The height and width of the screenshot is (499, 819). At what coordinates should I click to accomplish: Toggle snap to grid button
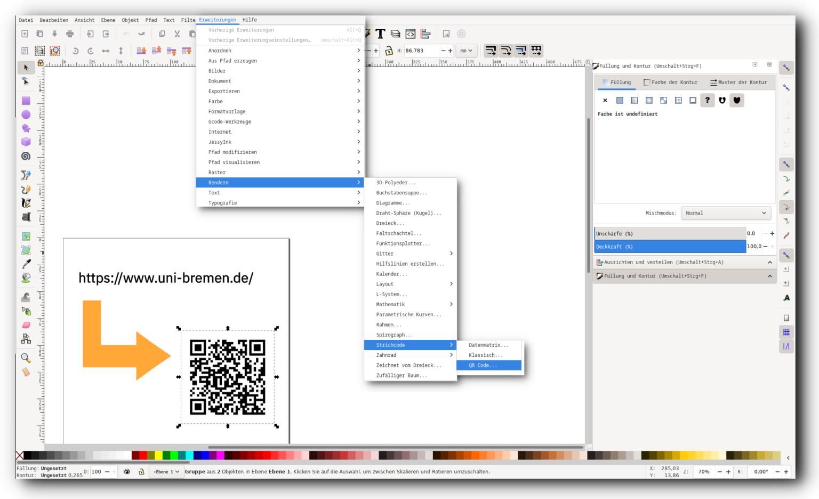[786, 332]
